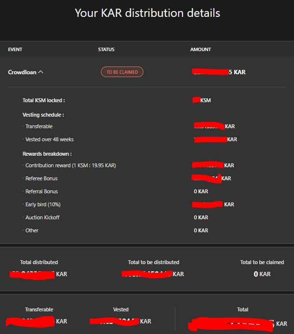294x334 pixels.
Task: Click the Other rewards row label
Action: click(32, 230)
